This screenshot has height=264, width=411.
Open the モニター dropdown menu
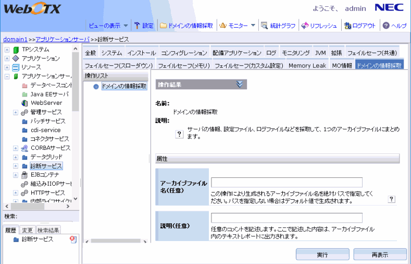pyautogui.click(x=253, y=26)
